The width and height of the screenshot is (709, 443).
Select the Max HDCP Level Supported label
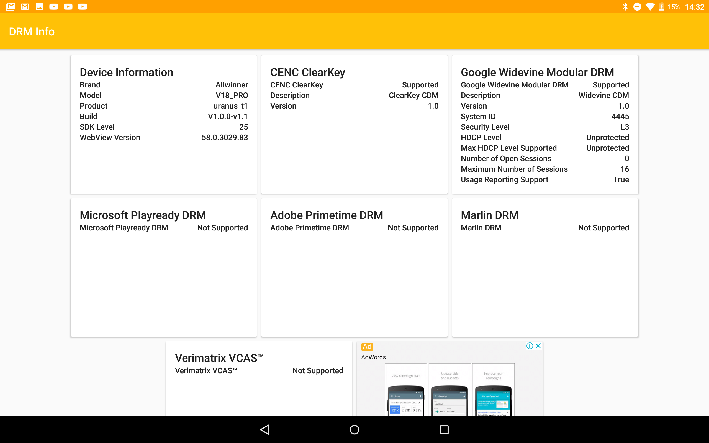pos(508,148)
